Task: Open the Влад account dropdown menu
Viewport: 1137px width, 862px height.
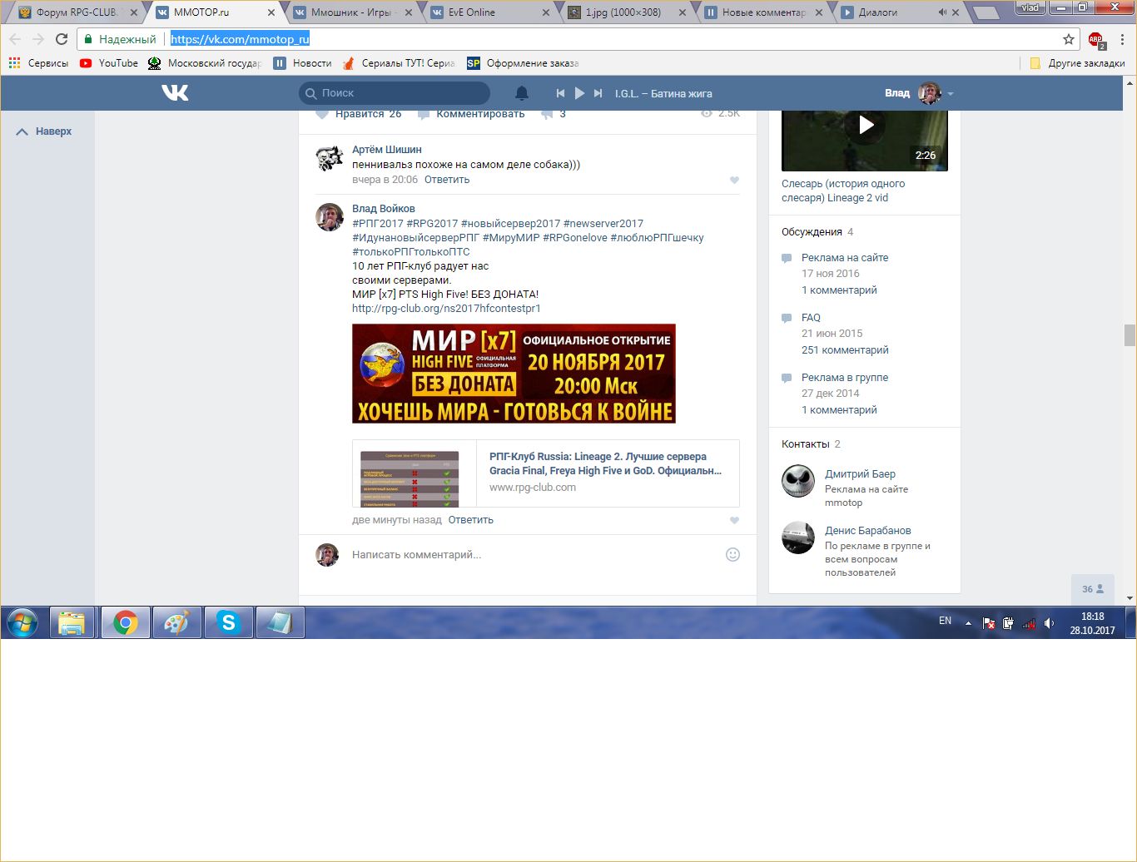Action: click(x=919, y=93)
